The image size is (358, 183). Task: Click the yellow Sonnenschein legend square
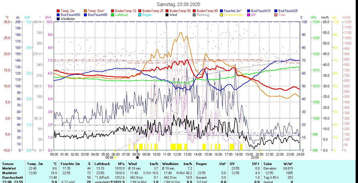click(x=222, y=15)
